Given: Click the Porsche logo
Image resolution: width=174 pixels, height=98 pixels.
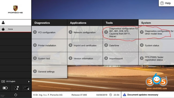Looking at the screenshot, I should [15, 9].
